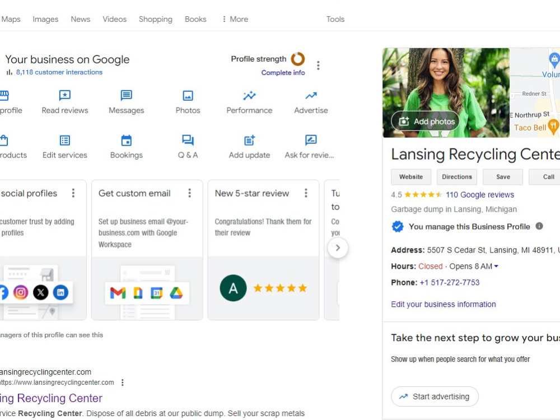Viewport: 560px width, 420px height.
Task: Click Add photos on business image
Action: (x=427, y=122)
